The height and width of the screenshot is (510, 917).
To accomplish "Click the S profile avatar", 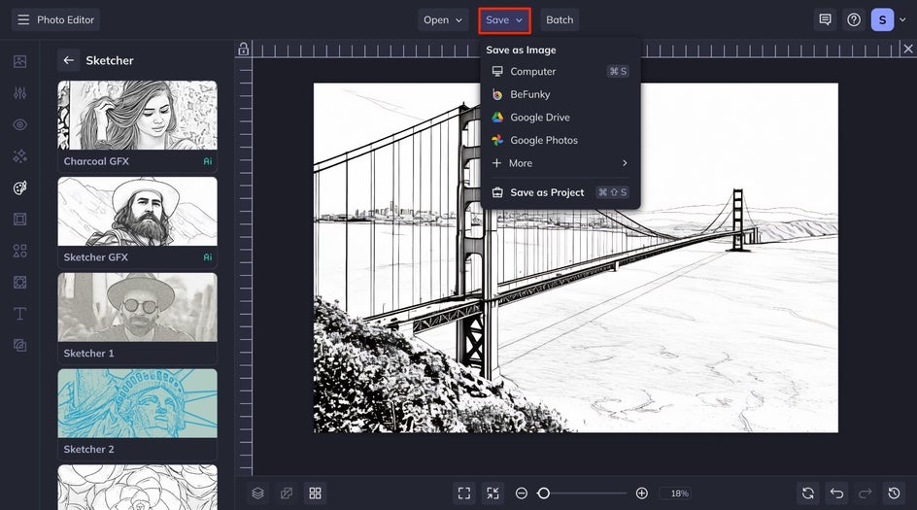I will [882, 19].
